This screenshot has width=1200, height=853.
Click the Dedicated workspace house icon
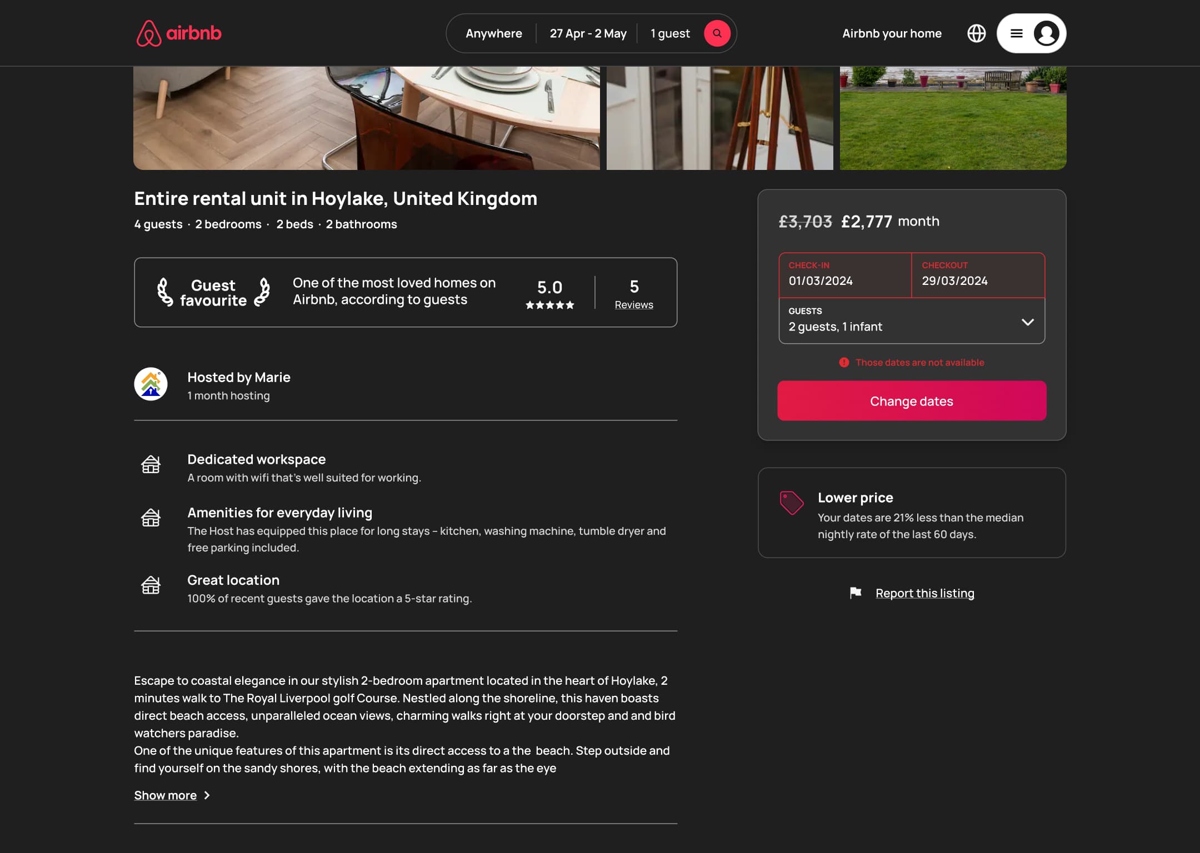point(151,464)
